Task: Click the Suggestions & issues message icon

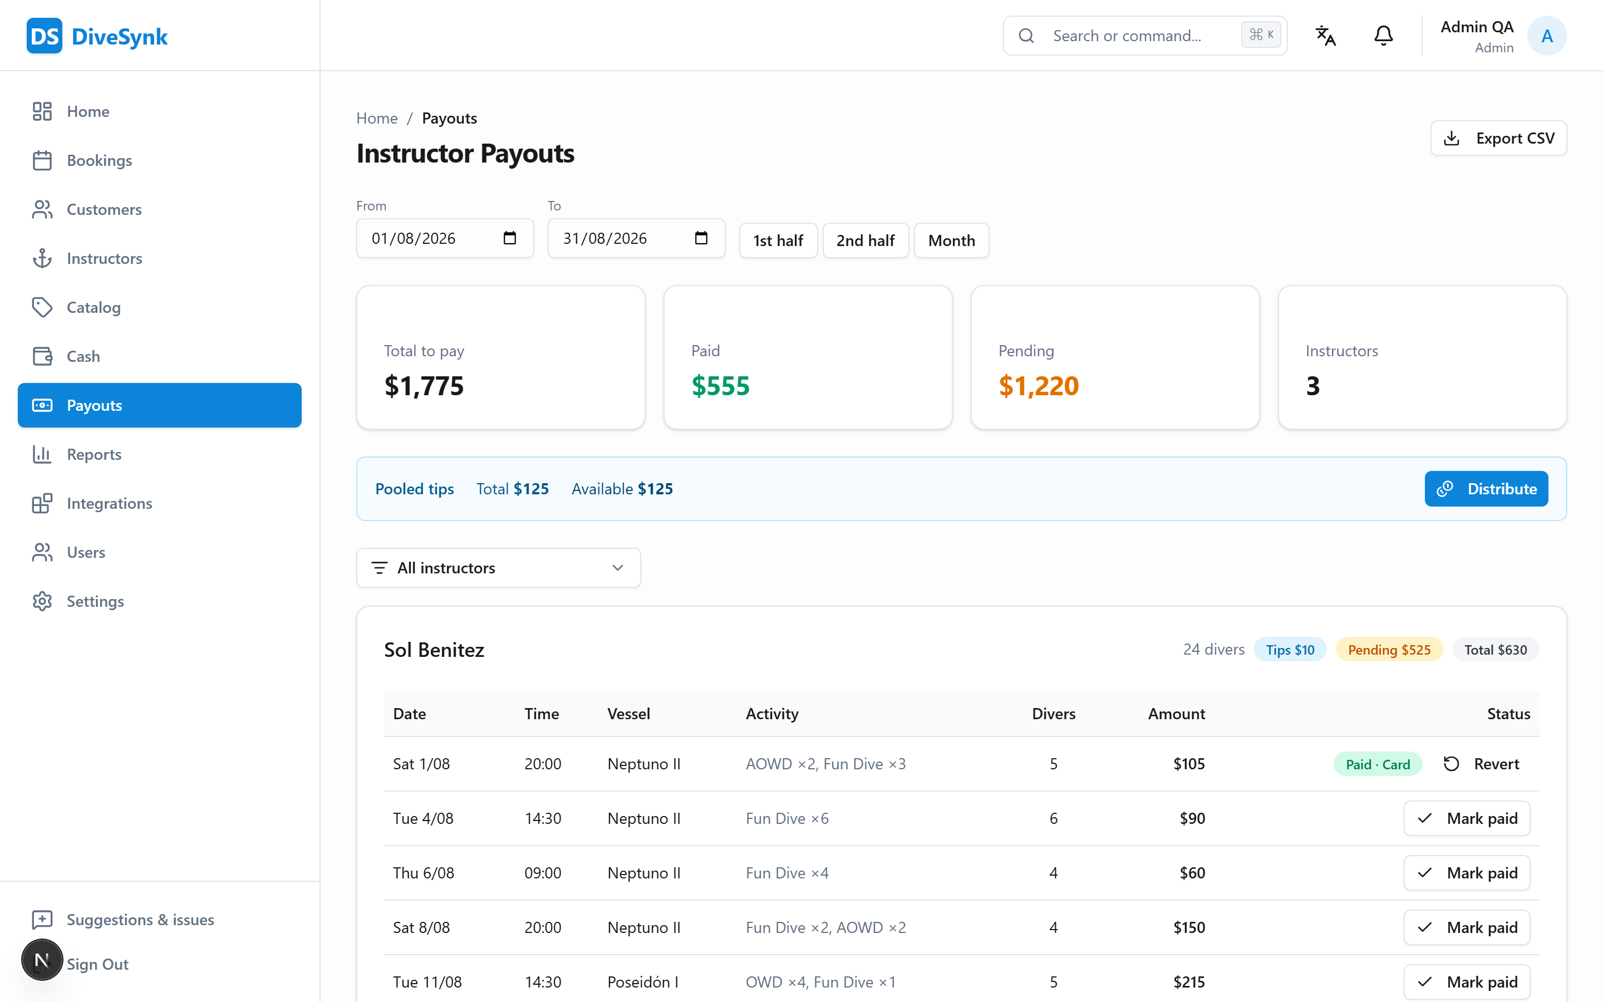Action: pyautogui.click(x=42, y=920)
